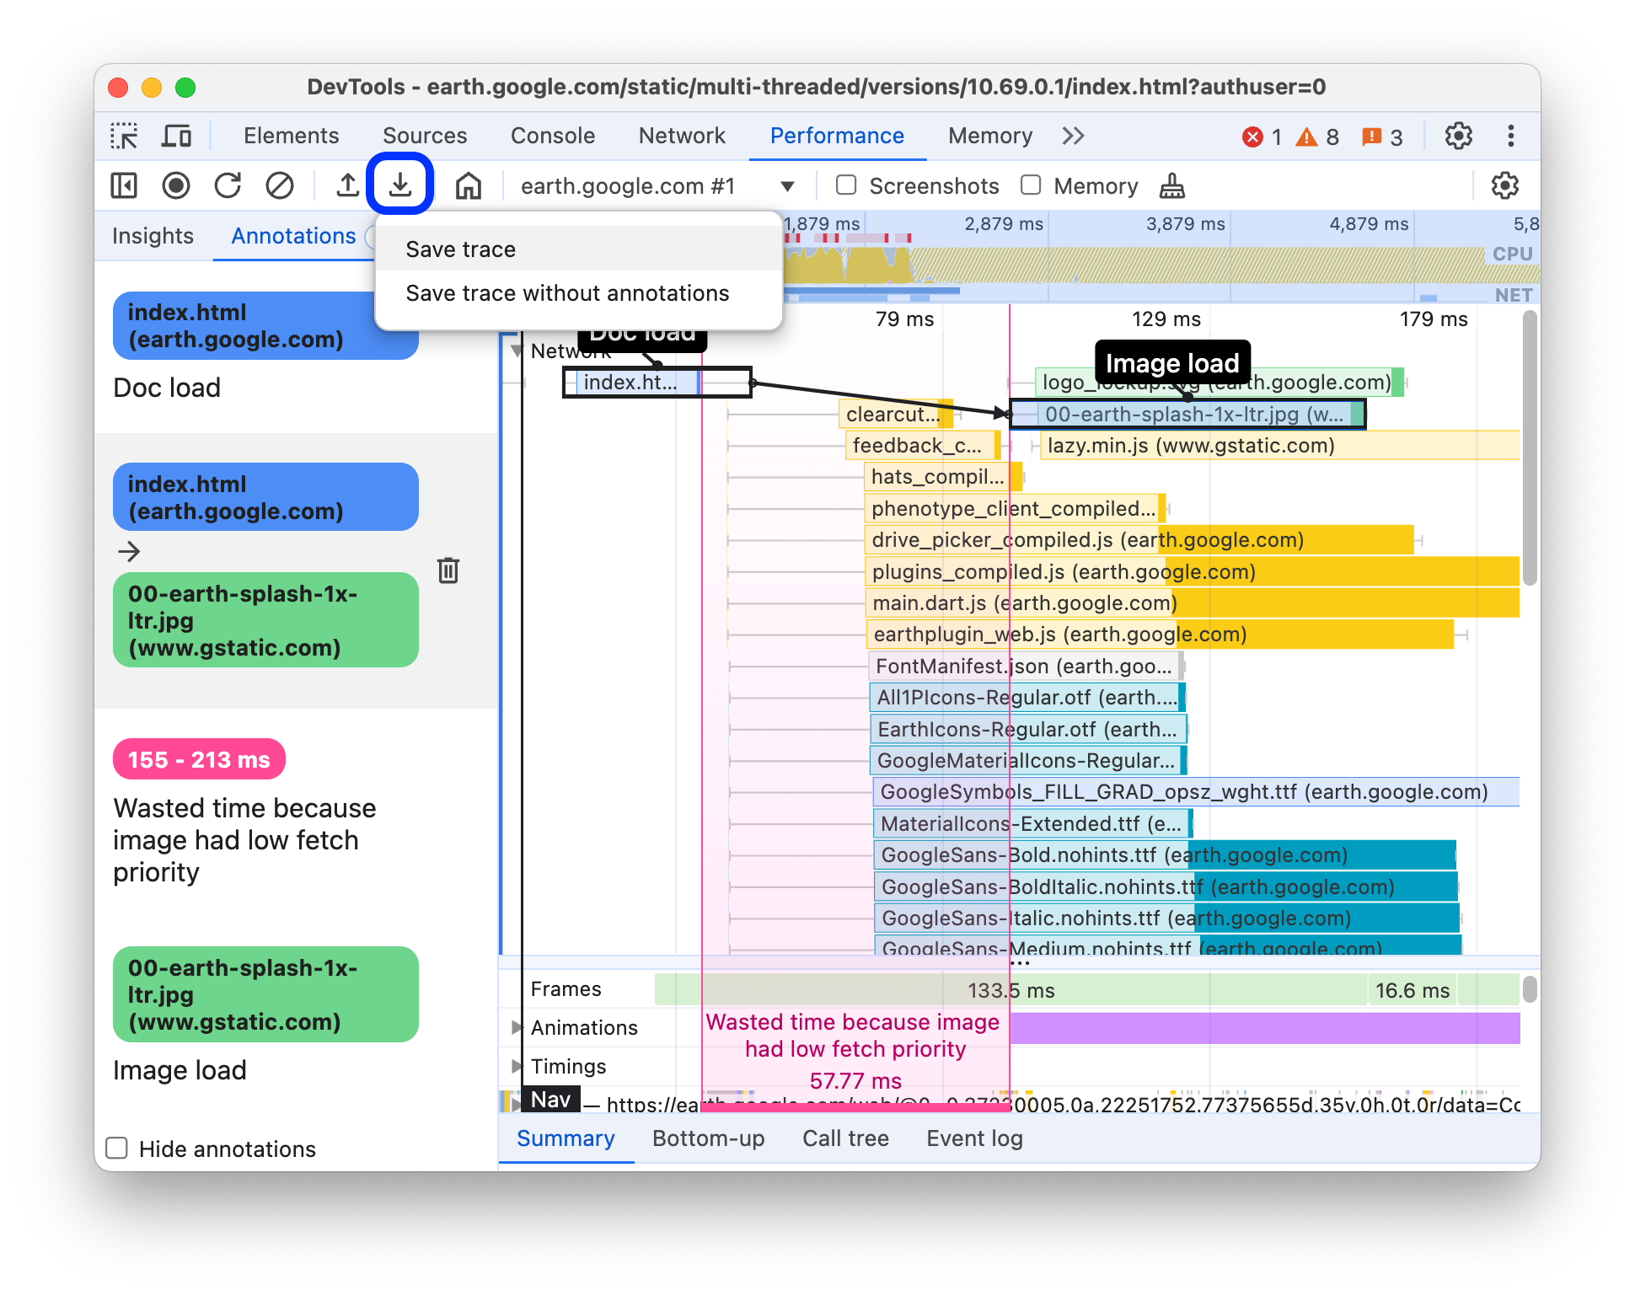Click the Summary bottom panel tab

(x=566, y=1137)
